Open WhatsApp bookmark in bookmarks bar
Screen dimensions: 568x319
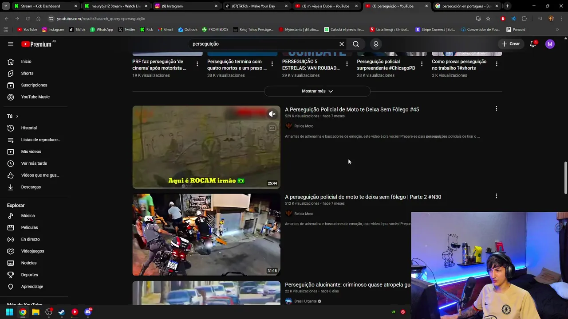click(102, 30)
